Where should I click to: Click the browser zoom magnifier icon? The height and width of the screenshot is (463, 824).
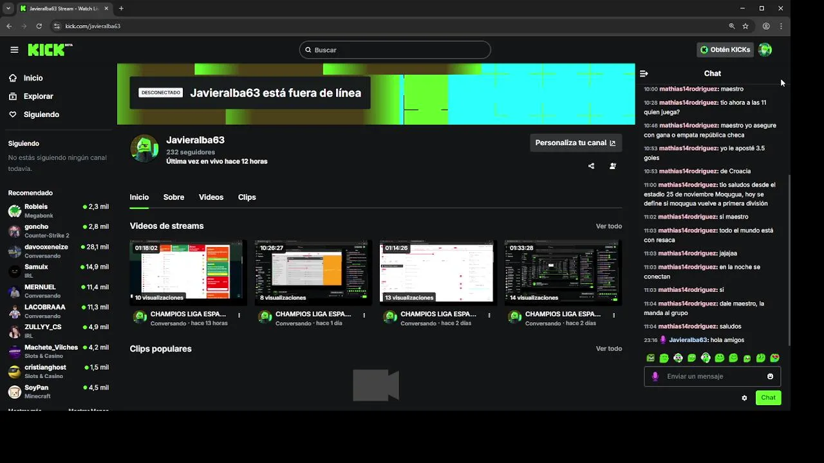coord(732,26)
